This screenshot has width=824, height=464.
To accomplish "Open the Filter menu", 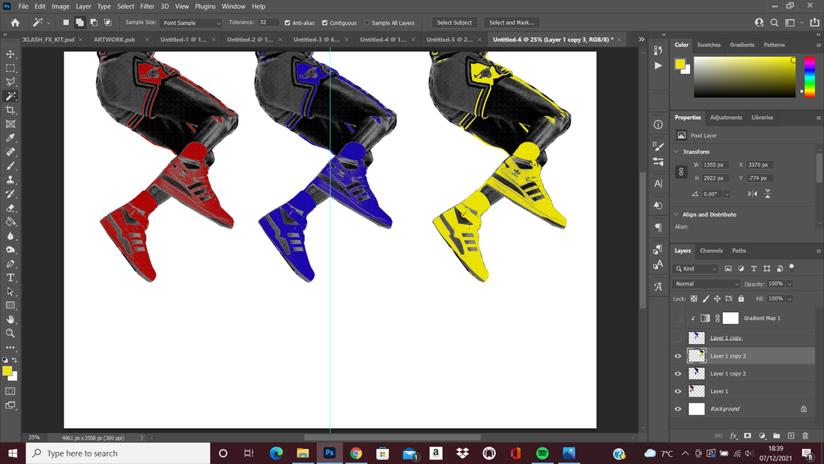I will (x=147, y=6).
